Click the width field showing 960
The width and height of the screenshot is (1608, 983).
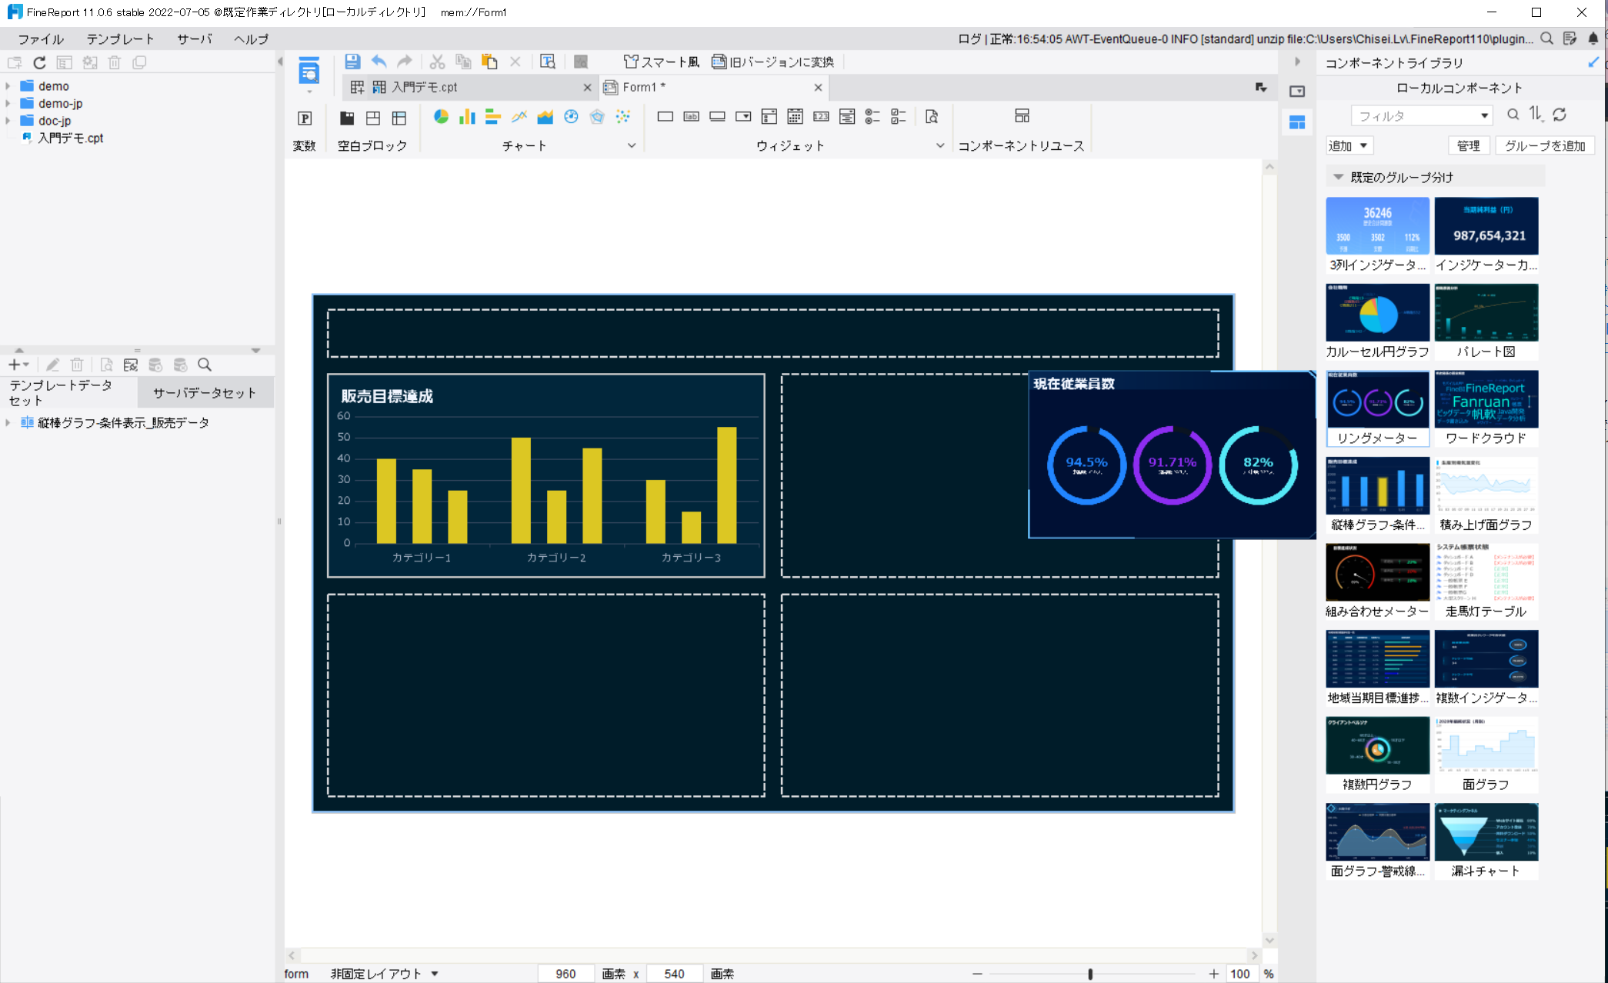(x=566, y=973)
